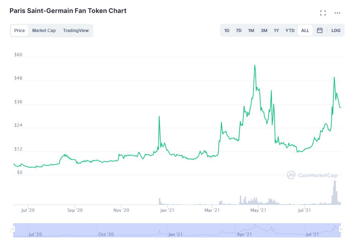Screen dimensions: 350x242
Task: Switch to the Price tab
Action: (19, 31)
